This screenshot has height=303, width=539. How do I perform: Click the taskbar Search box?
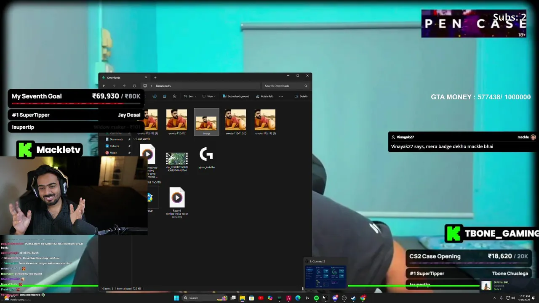205,298
